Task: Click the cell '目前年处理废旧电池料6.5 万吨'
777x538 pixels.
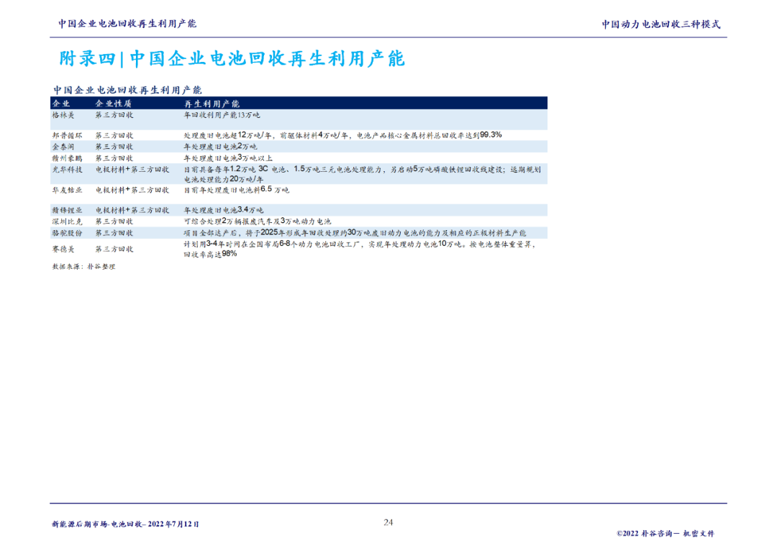Action: pyautogui.click(x=237, y=190)
